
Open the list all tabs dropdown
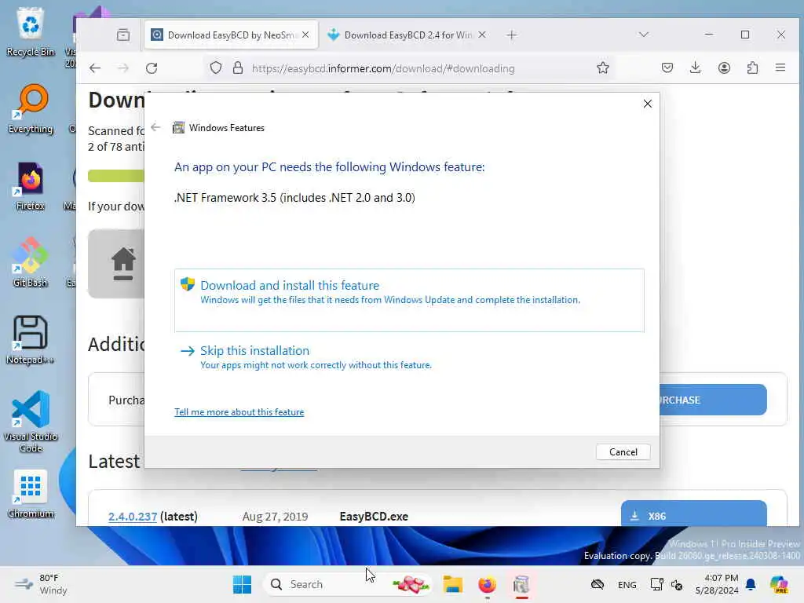pyautogui.click(x=644, y=35)
